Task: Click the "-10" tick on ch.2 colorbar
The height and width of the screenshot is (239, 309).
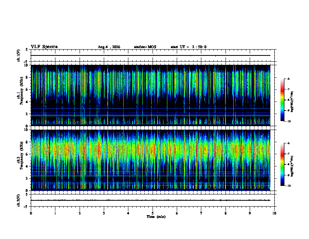Action: [288, 186]
